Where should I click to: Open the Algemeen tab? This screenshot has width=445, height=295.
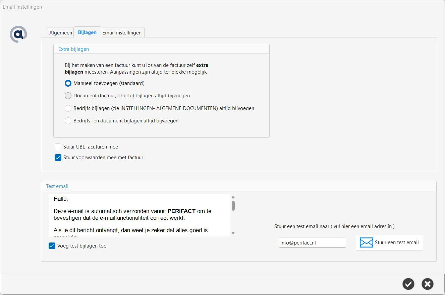click(x=60, y=32)
